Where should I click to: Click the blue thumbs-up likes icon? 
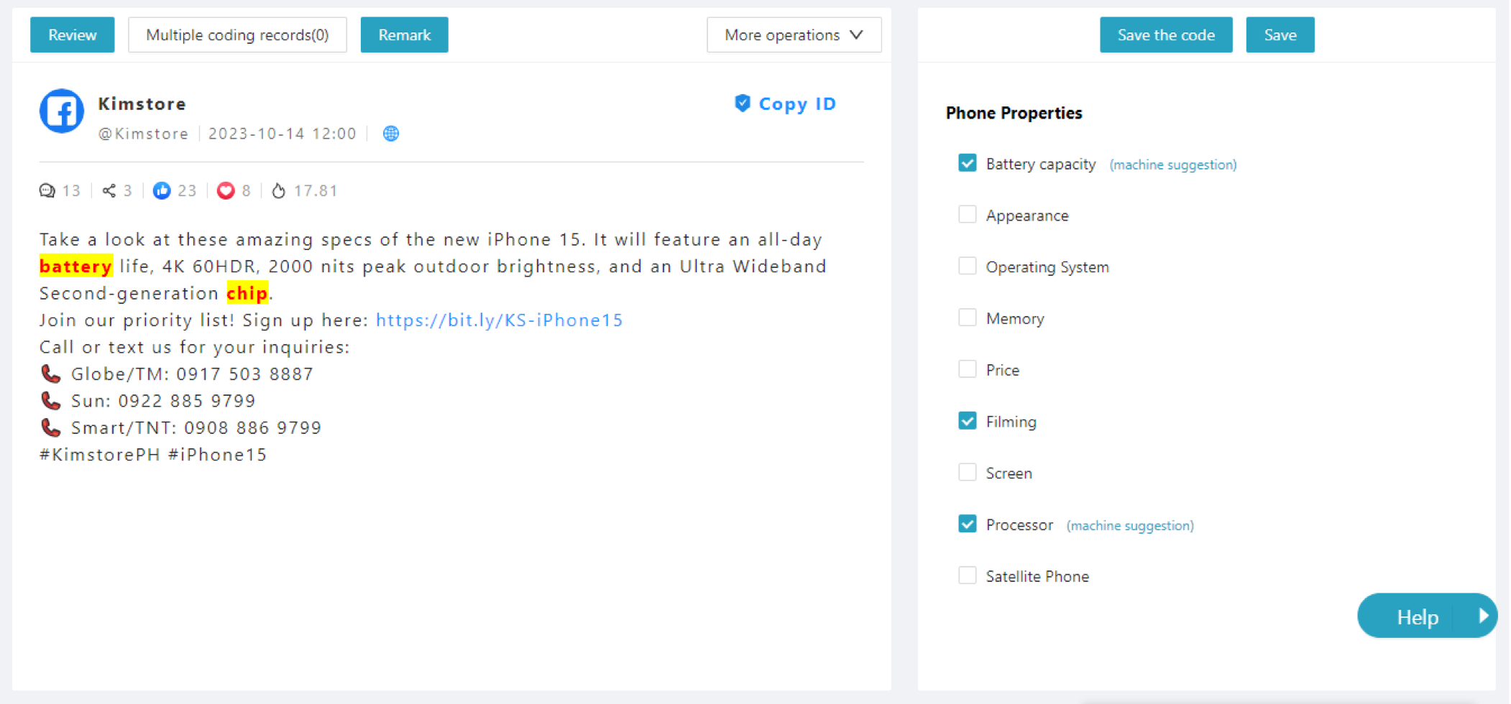click(x=162, y=190)
